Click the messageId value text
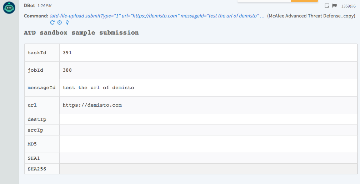Image resolution: width=360 pixels, height=184 pixels. pyautogui.click(x=98, y=87)
